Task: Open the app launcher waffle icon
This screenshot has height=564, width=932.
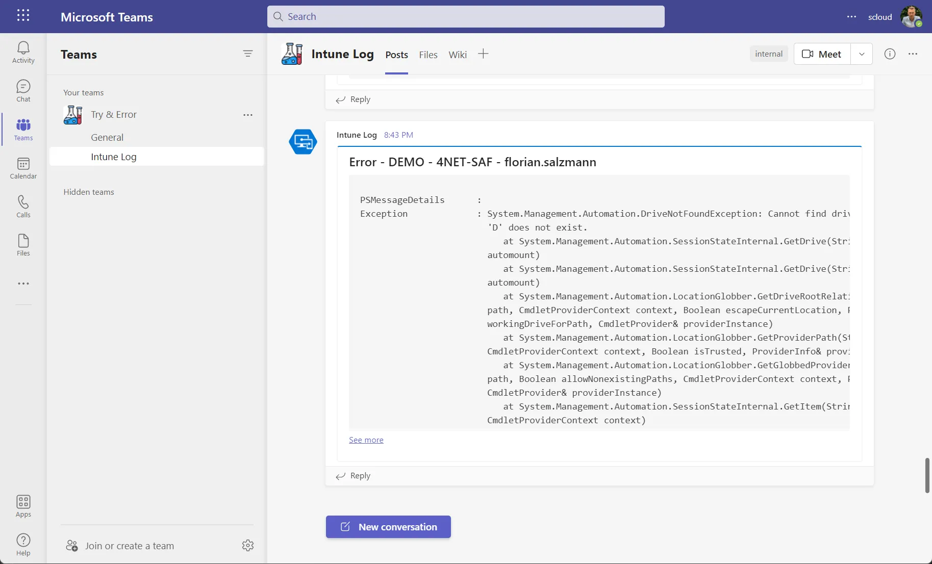Action: point(23,15)
